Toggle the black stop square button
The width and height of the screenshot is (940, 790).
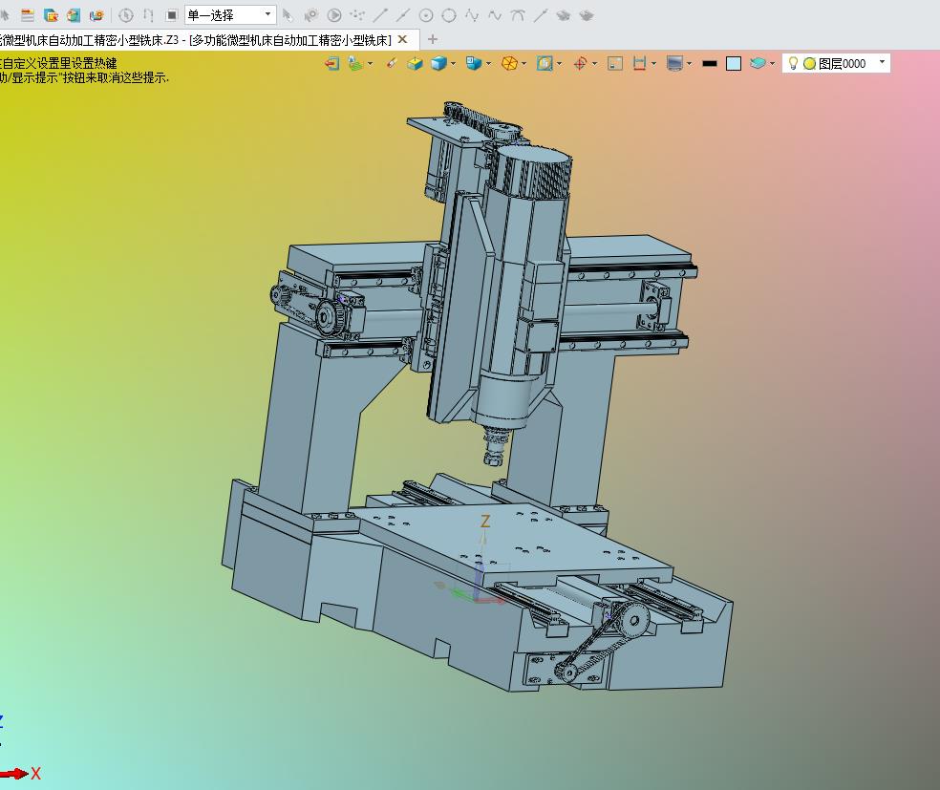[x=171, y=15]
